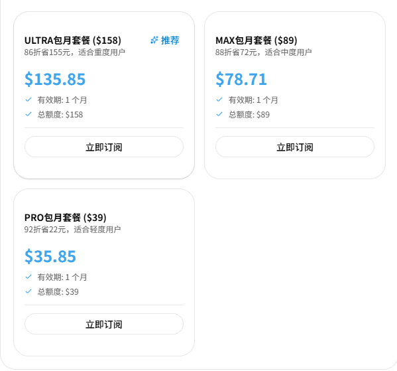Click the $35.85 price
Viewport: 397px width, 371px height.
(50, 256)
